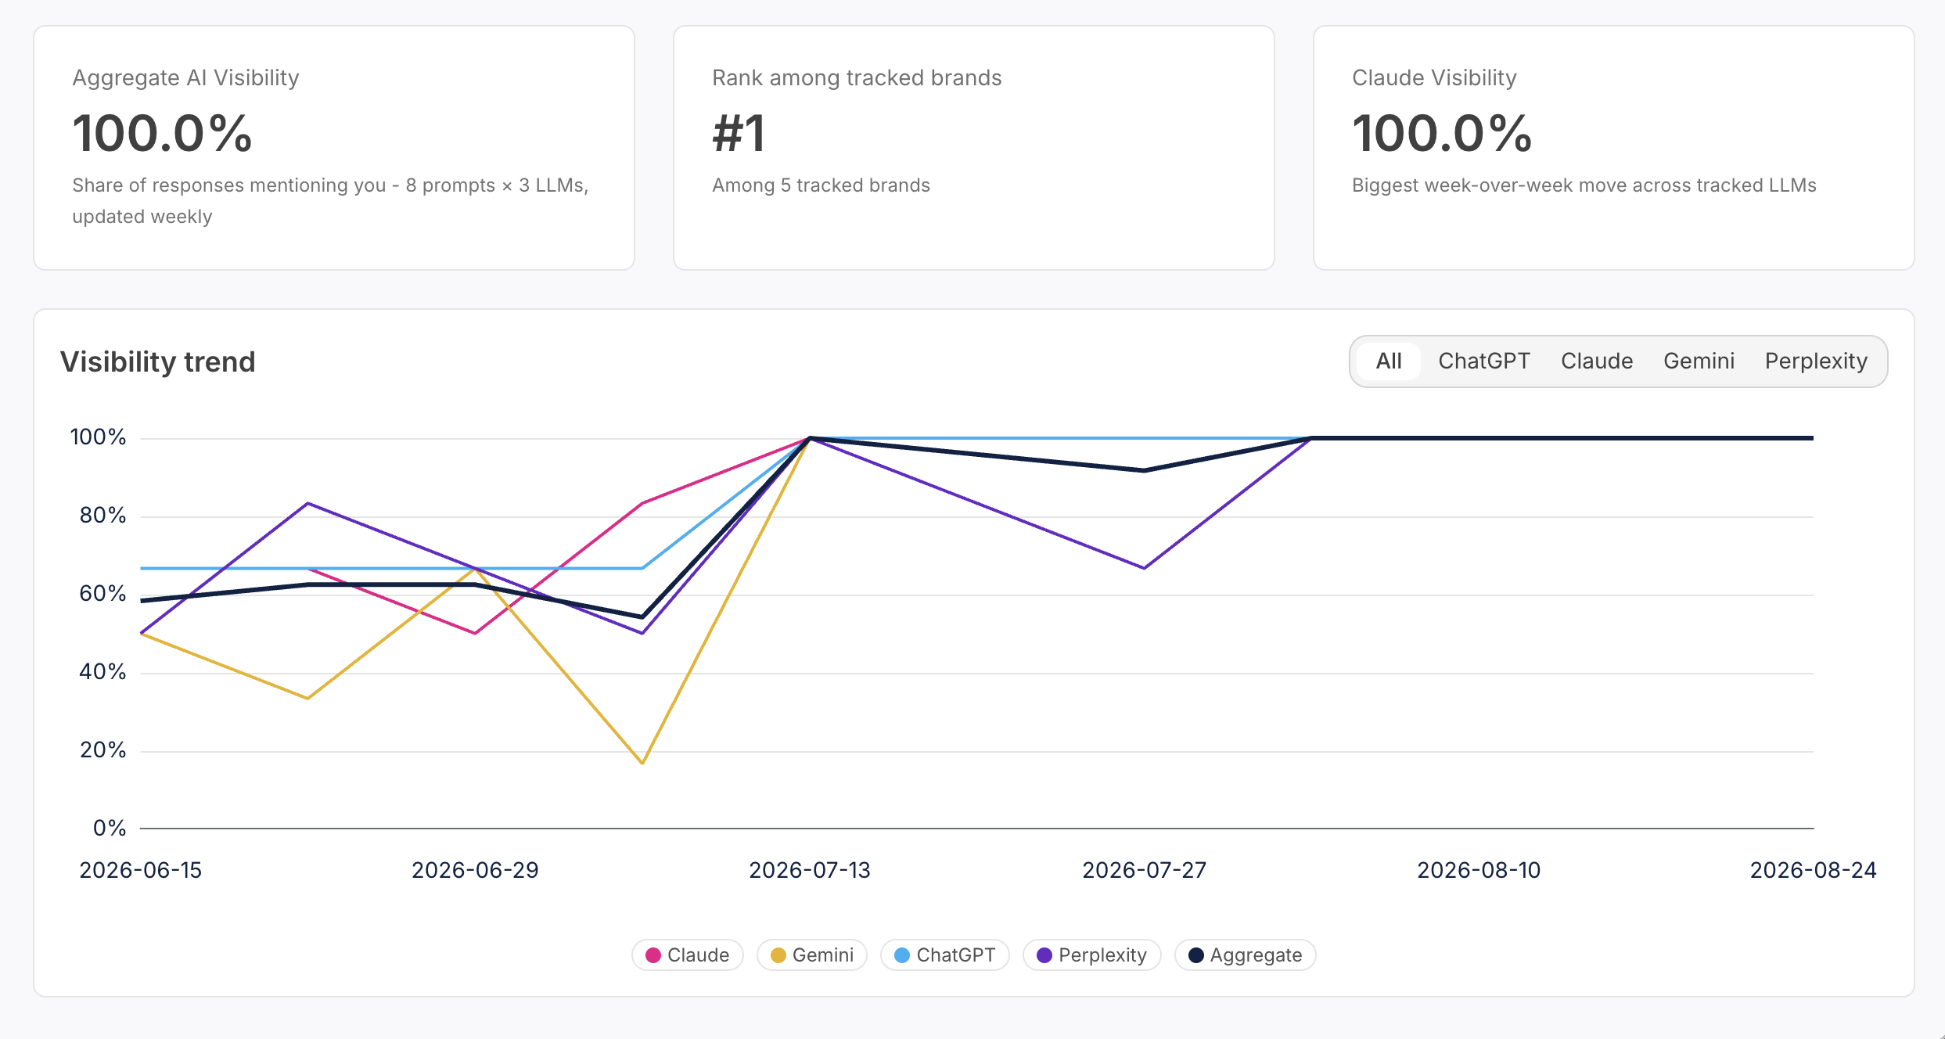Viewport: 1945px width, 1039px height.
Task: Toggle Aggregate series in chart legend
Action: (1246, 955)
